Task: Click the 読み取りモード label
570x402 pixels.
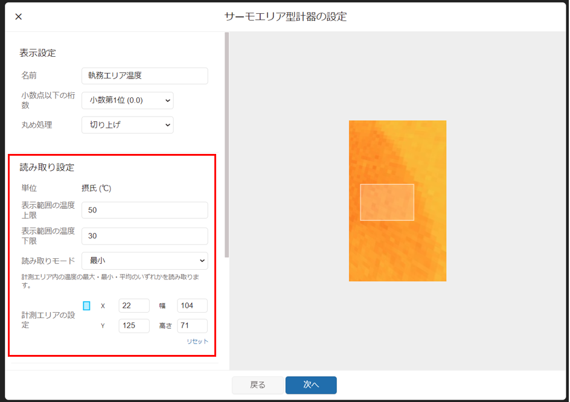Action: point(48,261)
